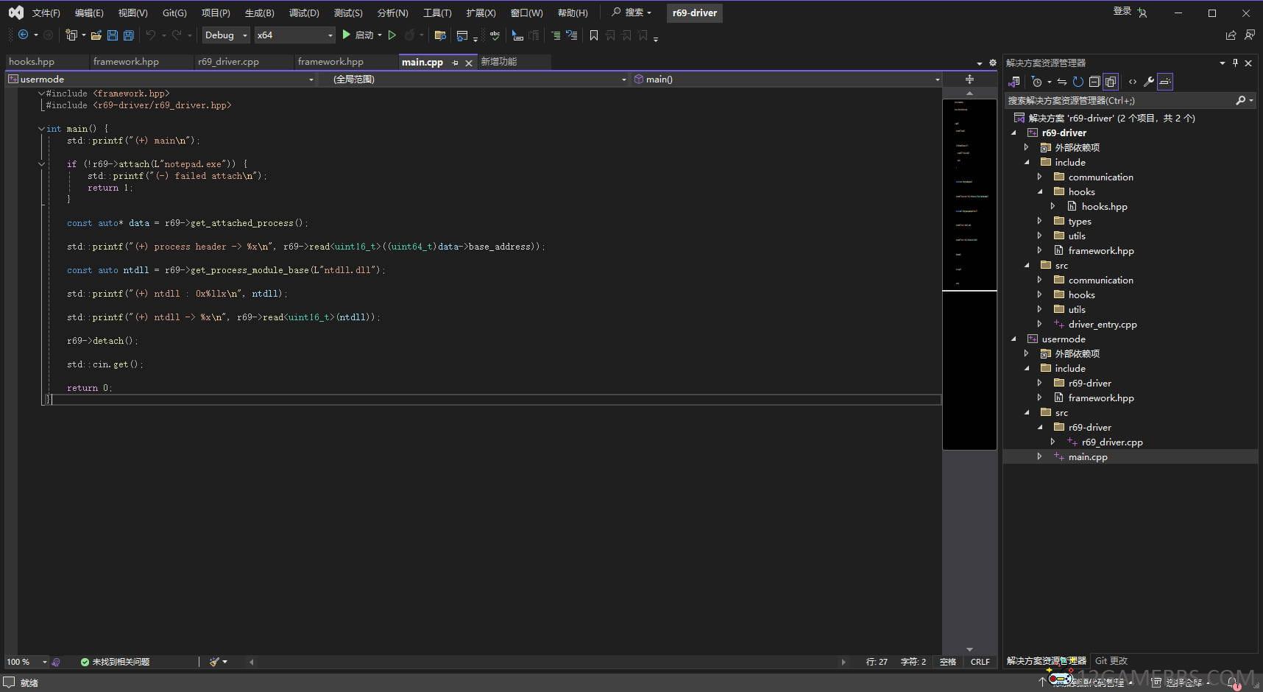Click the green Start debugging play icon
Viewport: 1263px width, 692px height.
point(346,35)
